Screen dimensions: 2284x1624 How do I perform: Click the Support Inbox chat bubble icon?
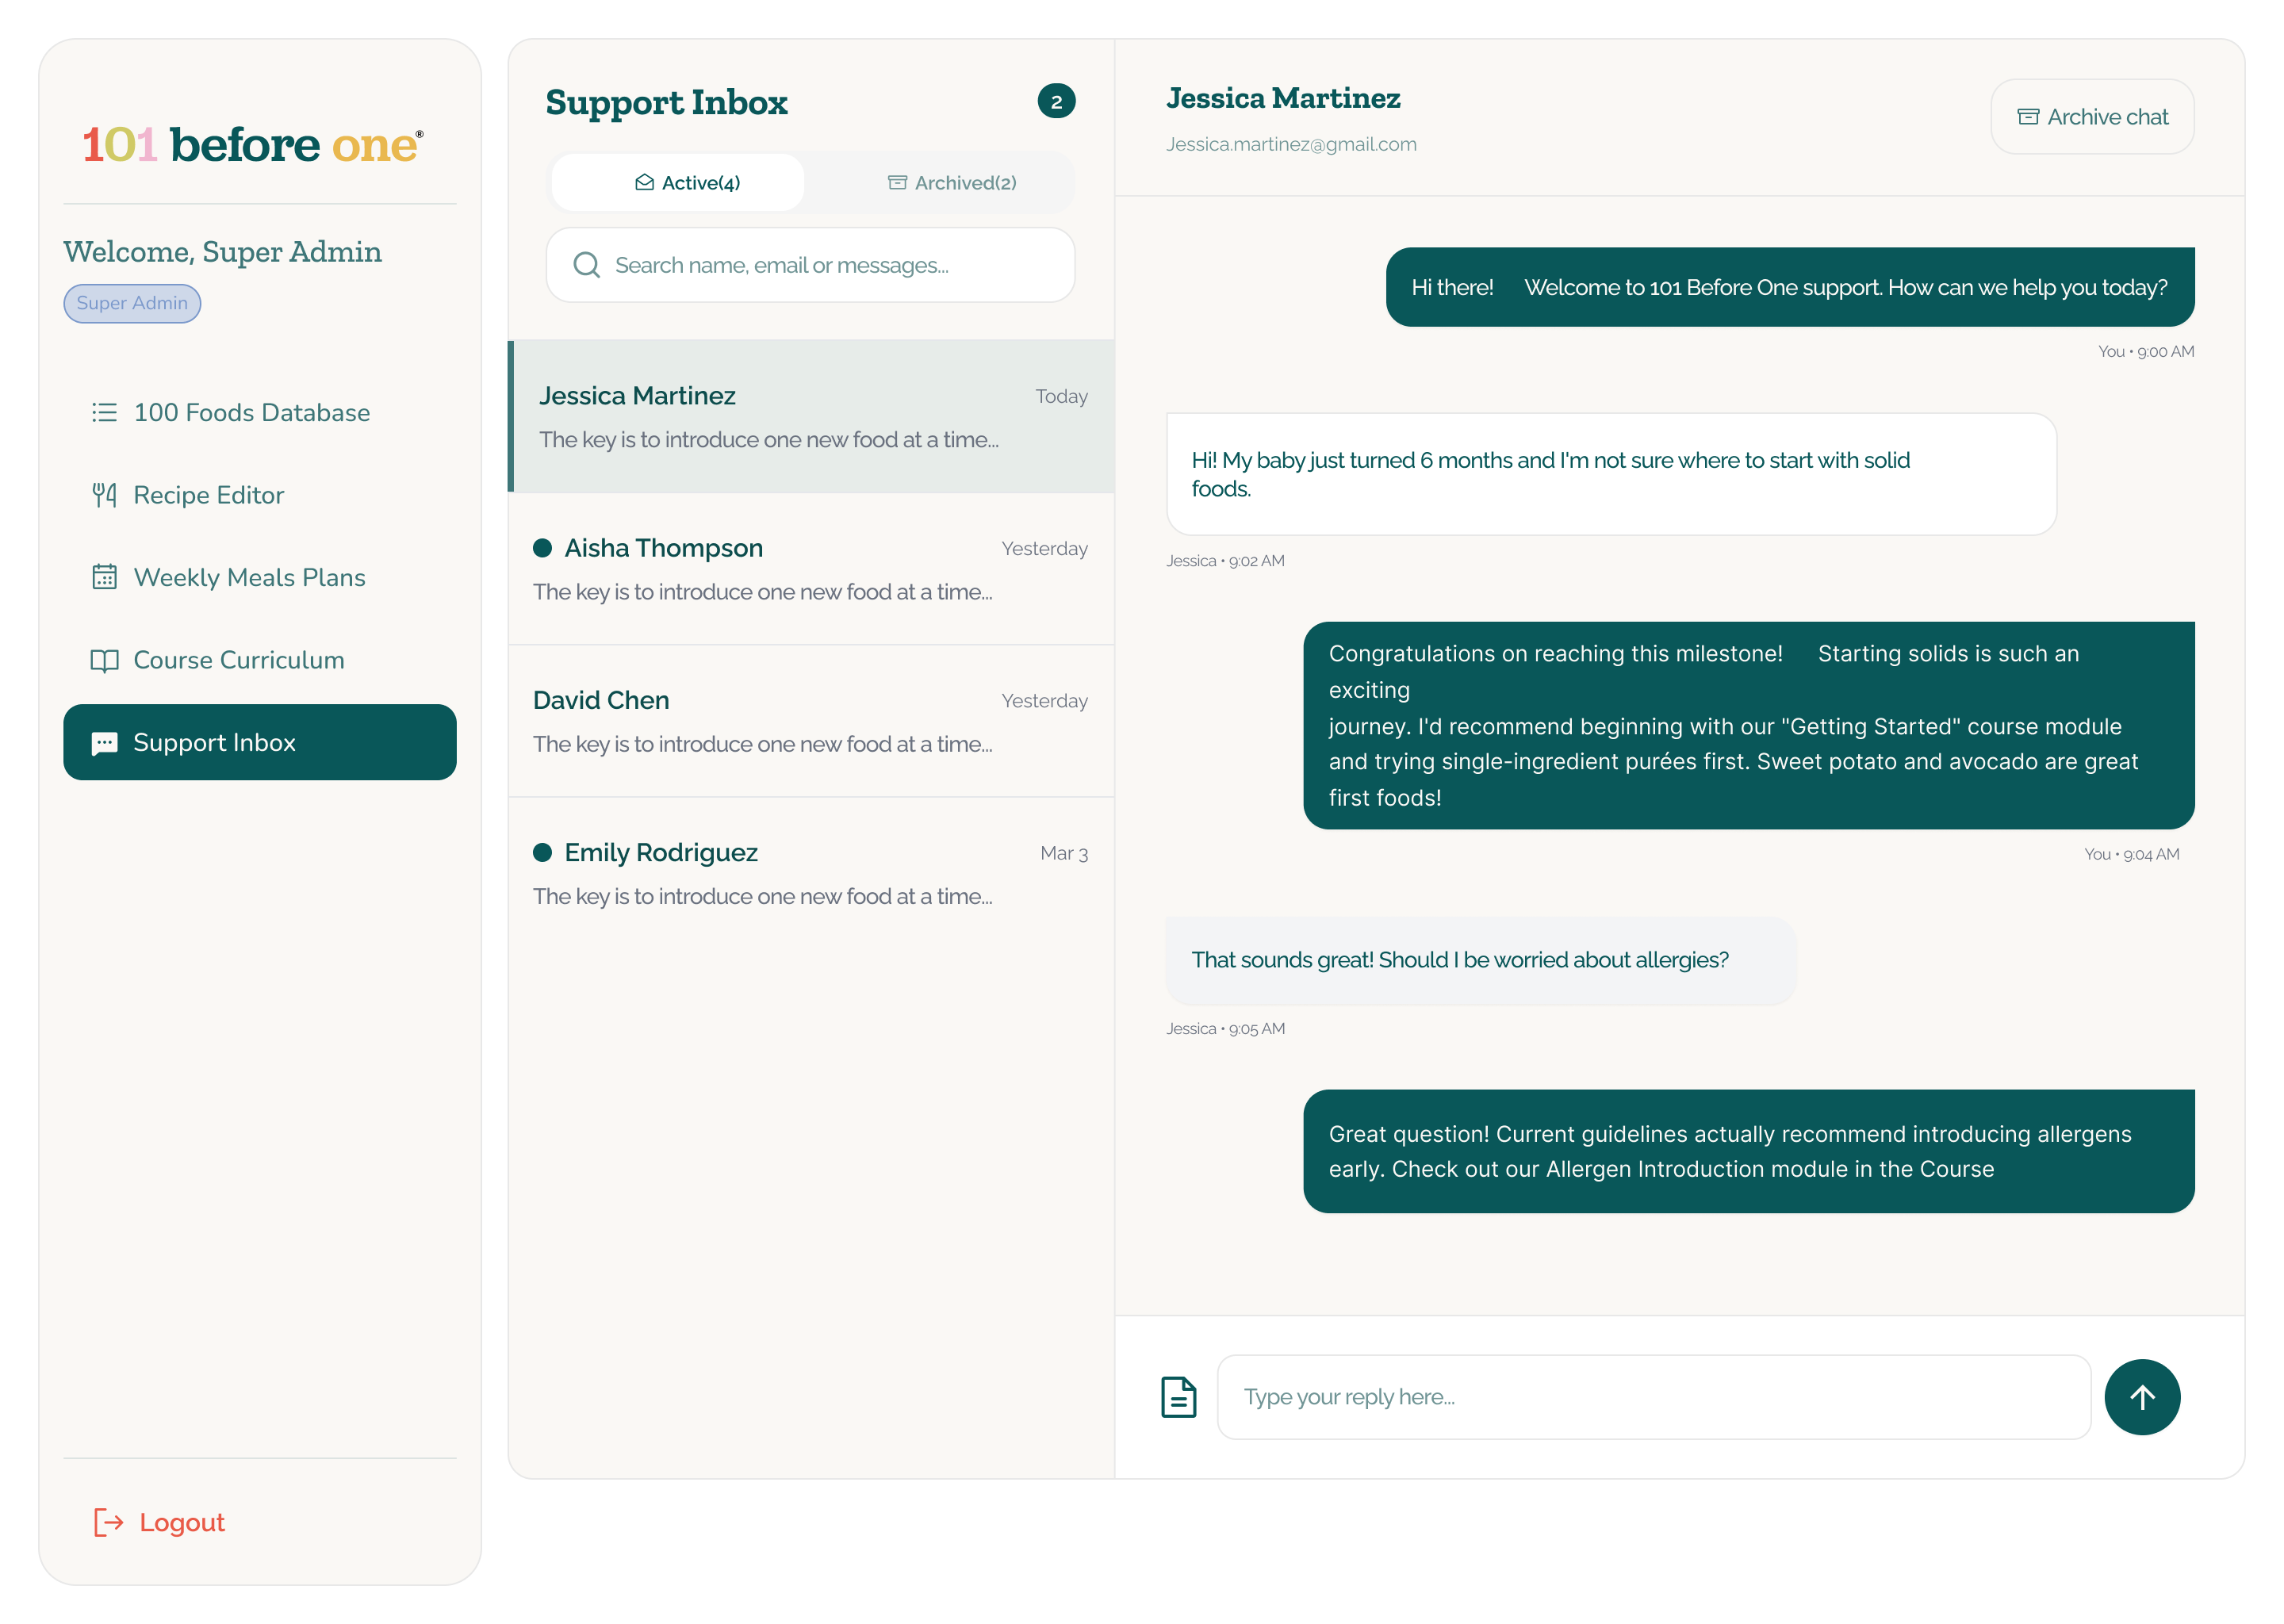click(104, 743)
